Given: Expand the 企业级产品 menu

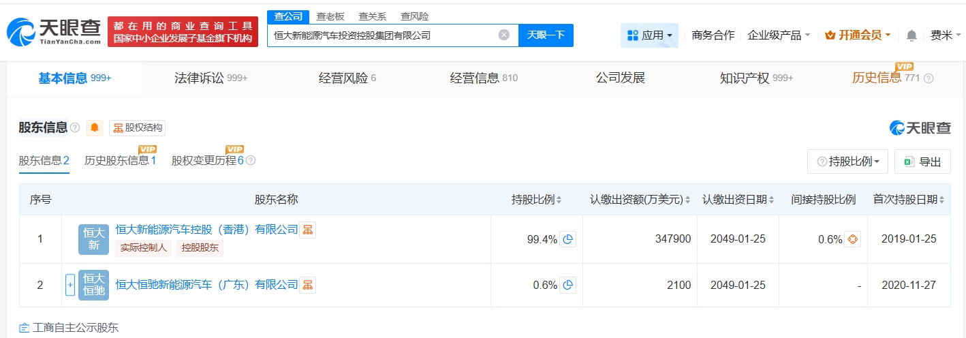Looking at the screenshot, I should pos(779,35).
